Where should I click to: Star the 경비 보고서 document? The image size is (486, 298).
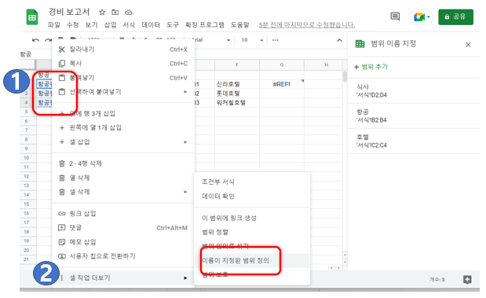[x=102, y=13]
